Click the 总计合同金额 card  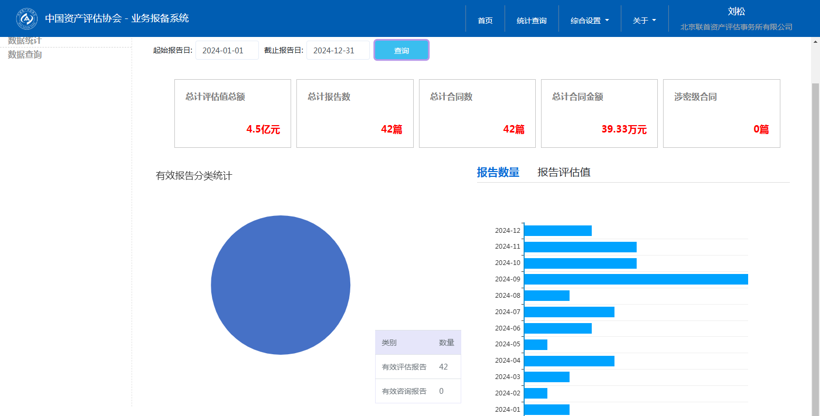(599, 114)
